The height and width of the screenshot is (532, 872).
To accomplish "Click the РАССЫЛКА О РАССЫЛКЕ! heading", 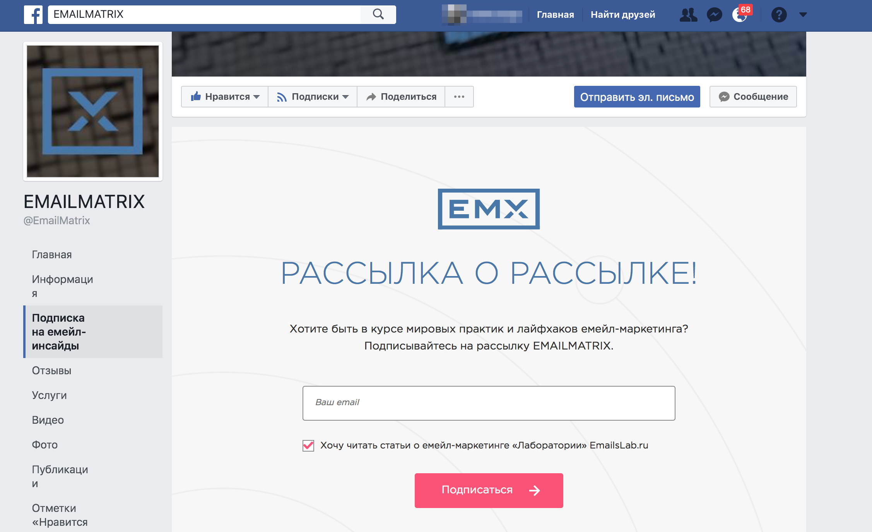I will (489, 273).
